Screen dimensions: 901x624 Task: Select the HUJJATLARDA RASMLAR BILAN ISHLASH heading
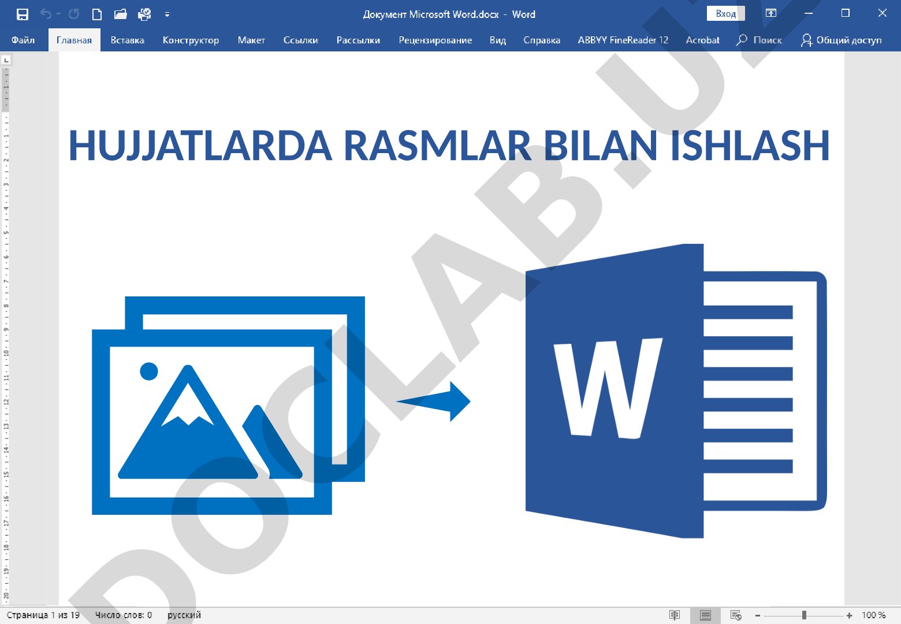pyautogui.click(x=449, y=145)
